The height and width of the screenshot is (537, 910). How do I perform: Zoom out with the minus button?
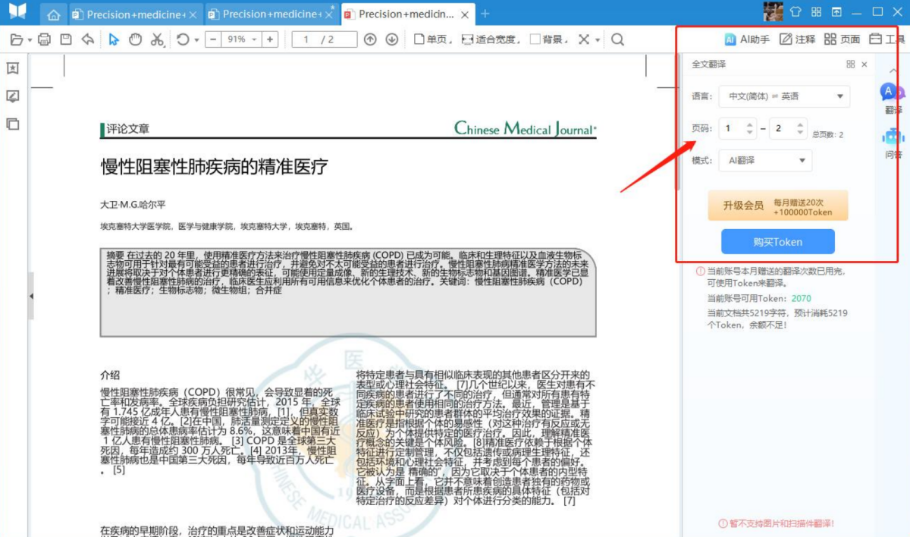(212, 39)
